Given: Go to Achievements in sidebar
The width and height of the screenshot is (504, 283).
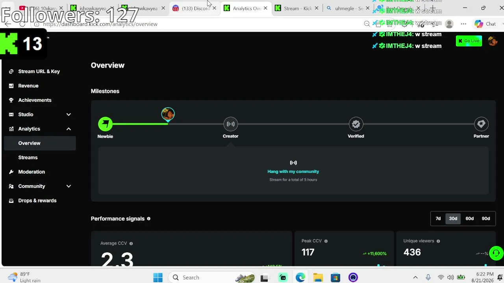Looking at the screenshot, I should point(35,100).
